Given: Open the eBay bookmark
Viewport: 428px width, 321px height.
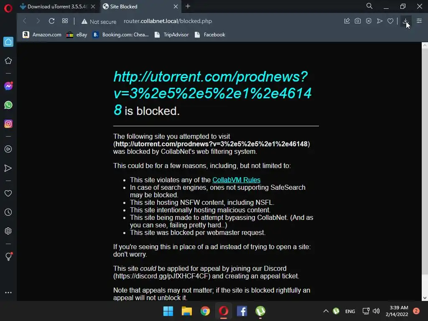Looking at the screenshot, I should pos(77,35).
